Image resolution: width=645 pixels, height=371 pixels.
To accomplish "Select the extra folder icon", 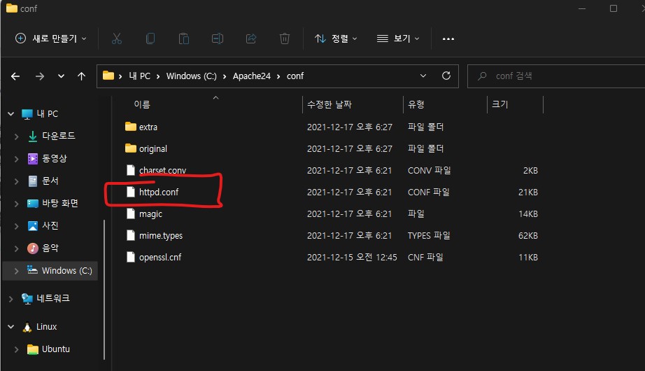I will point(130,127).
